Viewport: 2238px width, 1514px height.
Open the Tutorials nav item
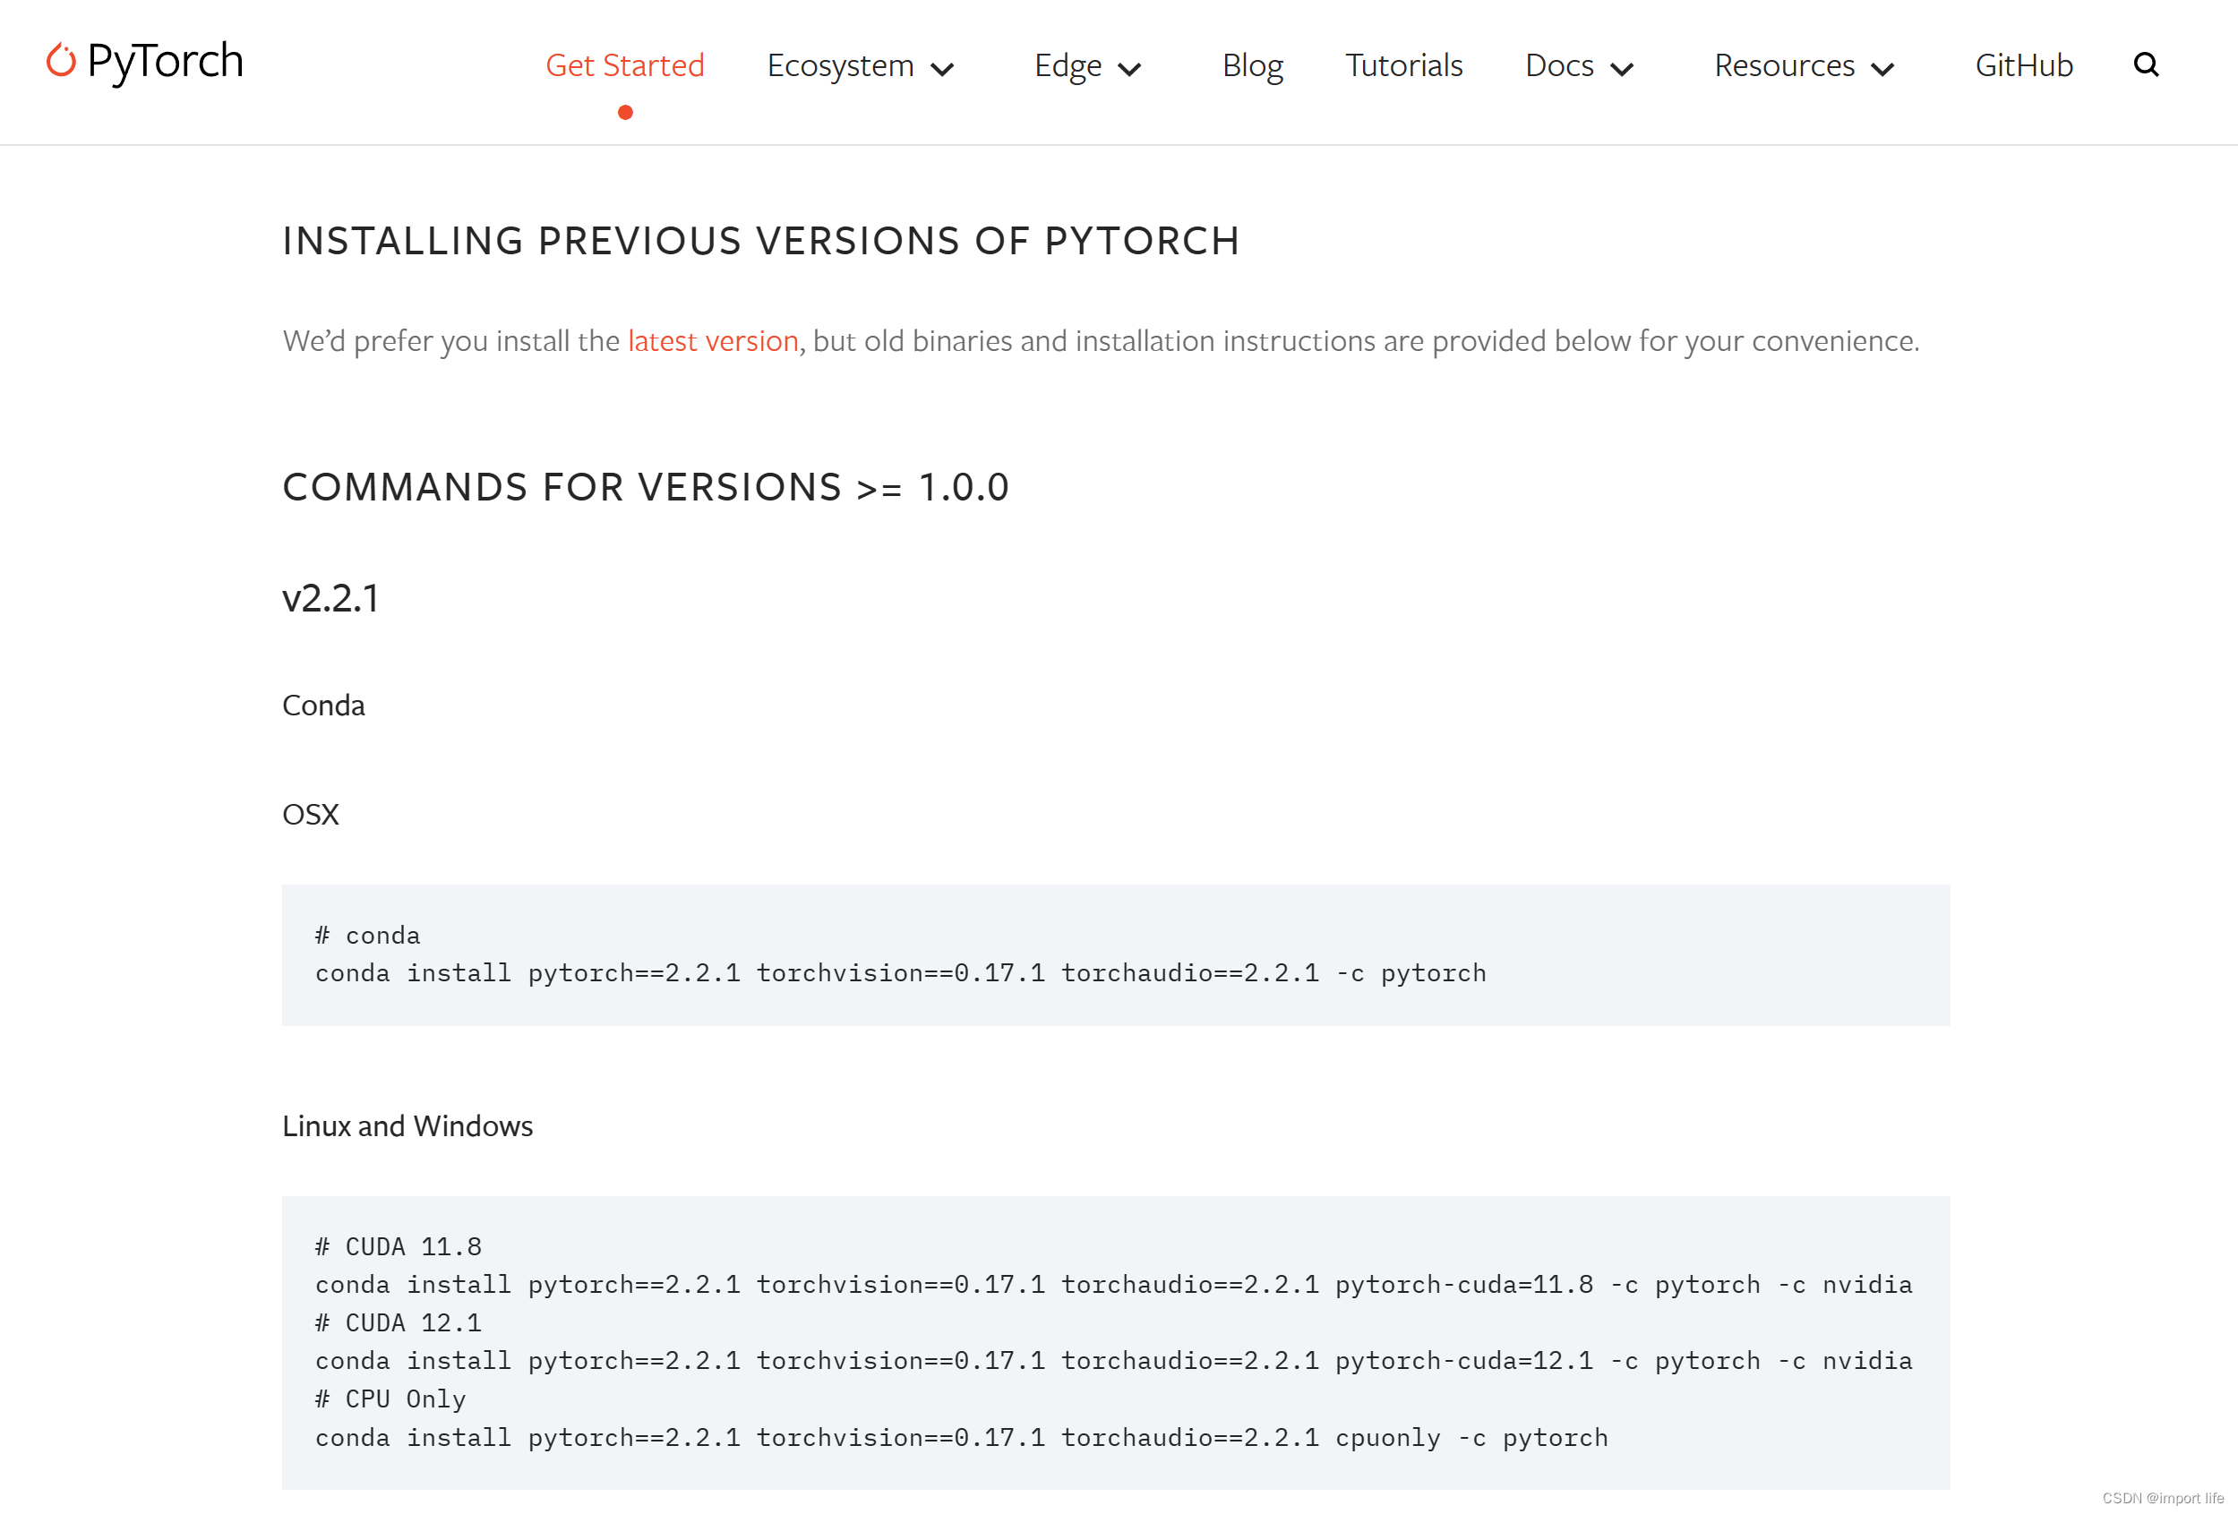[1403, 65]
